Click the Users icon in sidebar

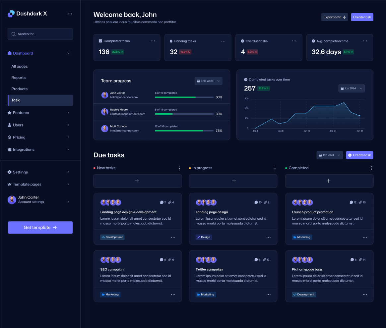[10, 125]
